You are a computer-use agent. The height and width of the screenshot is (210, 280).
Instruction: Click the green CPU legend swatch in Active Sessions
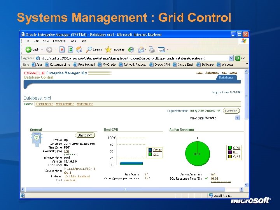click(x=230, y=148)
